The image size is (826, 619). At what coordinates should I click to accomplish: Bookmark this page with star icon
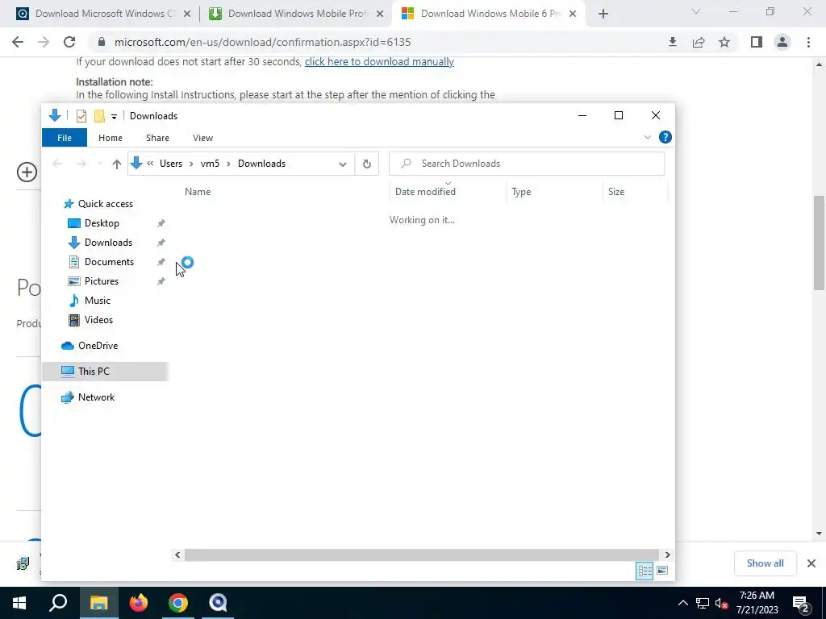coord(724,42)
